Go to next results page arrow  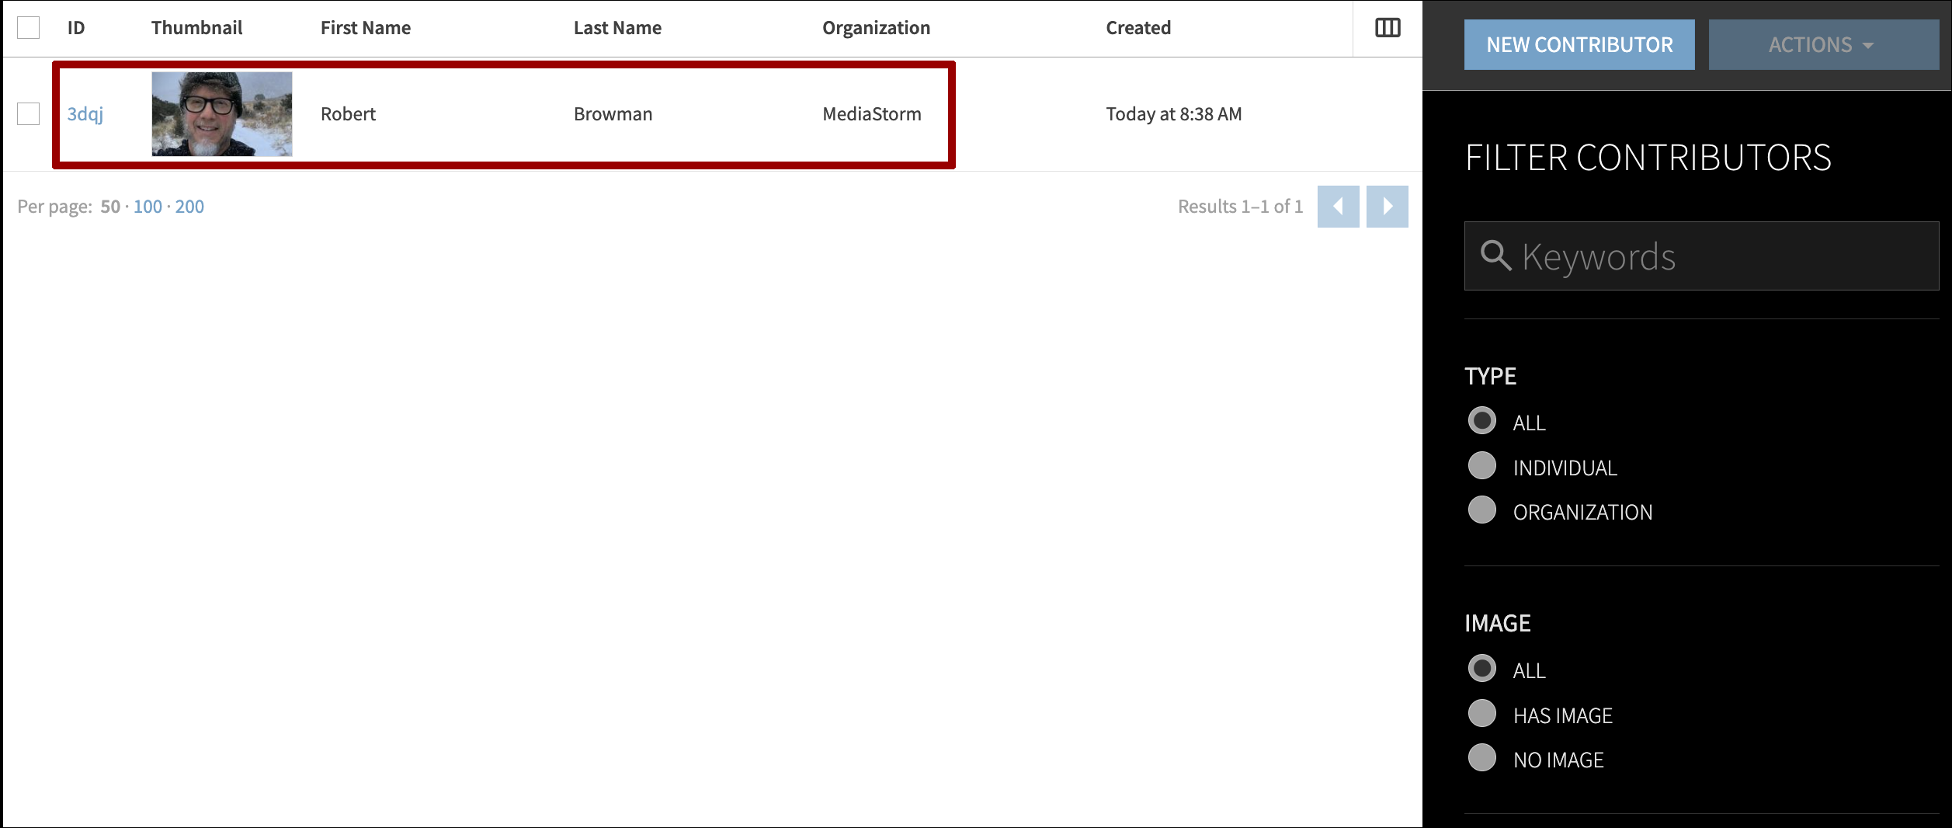1387,207
